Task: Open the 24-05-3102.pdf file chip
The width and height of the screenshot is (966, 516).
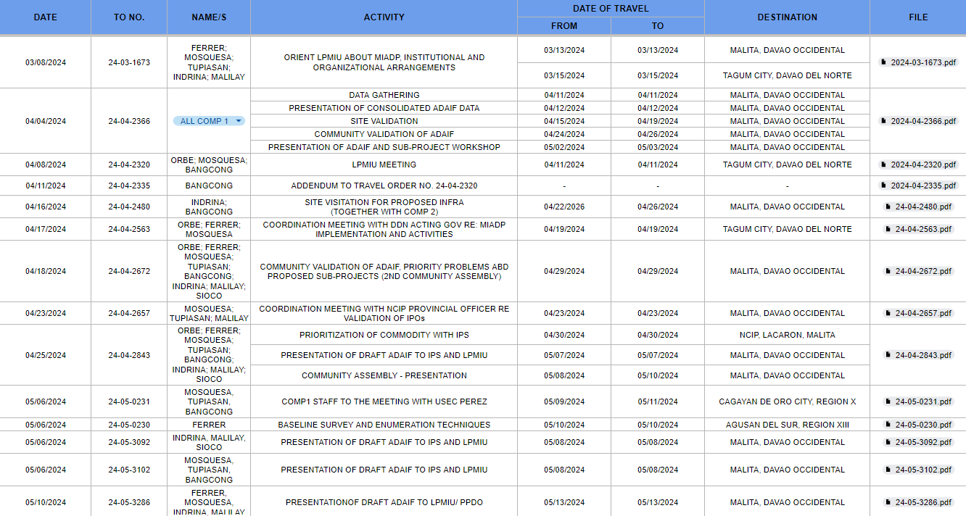Action: [918, 470]
